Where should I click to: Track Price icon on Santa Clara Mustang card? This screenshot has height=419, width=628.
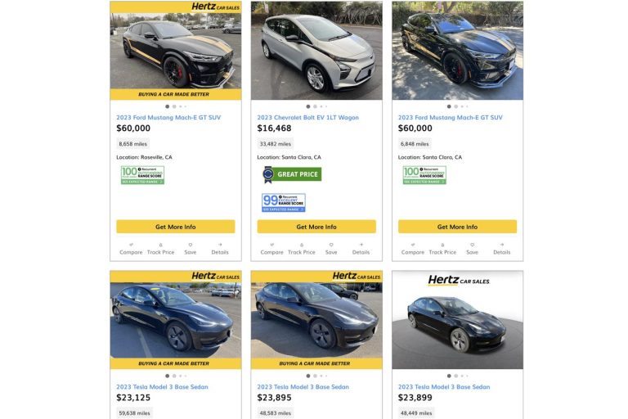click(442, 244)
